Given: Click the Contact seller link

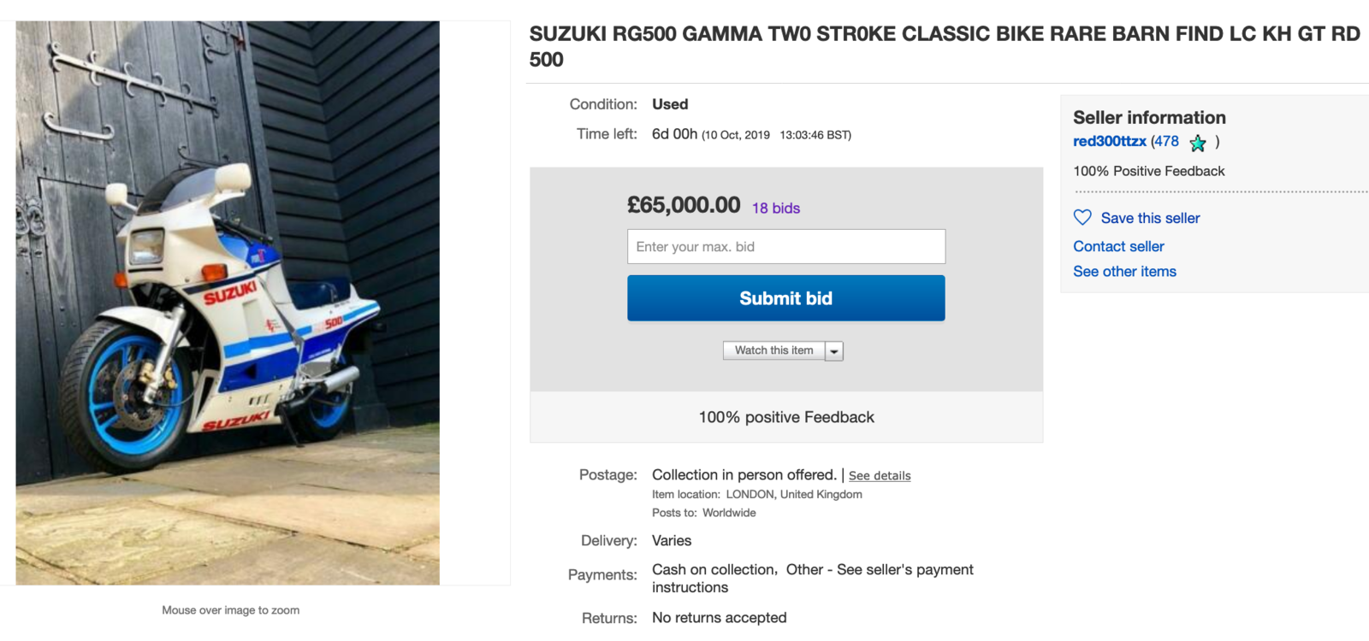Looking at the screenshot, I should coord(1118,247).
